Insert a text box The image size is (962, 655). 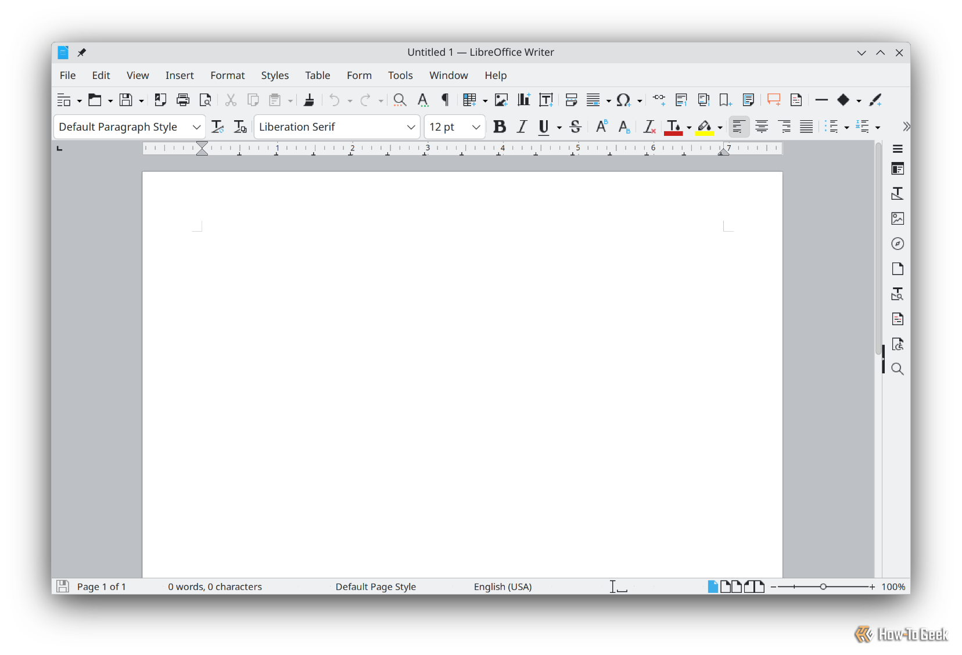click(546, 99)
